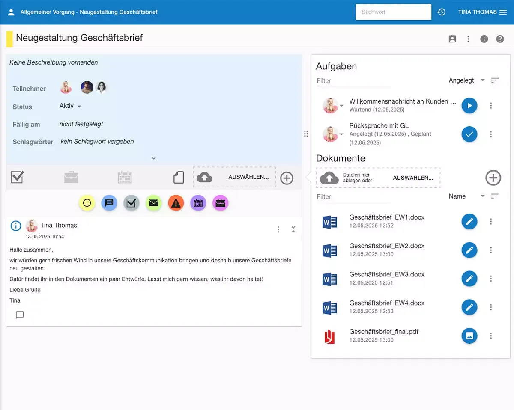The height and width of the screenshot is (410, 514).
Task: Open the Angelegt sort dropdown in Aufgaben
Action: click(x=467, y=80)
